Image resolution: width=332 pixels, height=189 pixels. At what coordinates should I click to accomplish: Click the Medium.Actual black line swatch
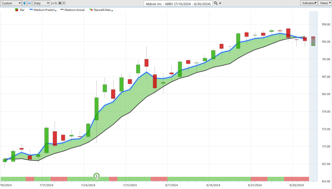coord(62,10)
